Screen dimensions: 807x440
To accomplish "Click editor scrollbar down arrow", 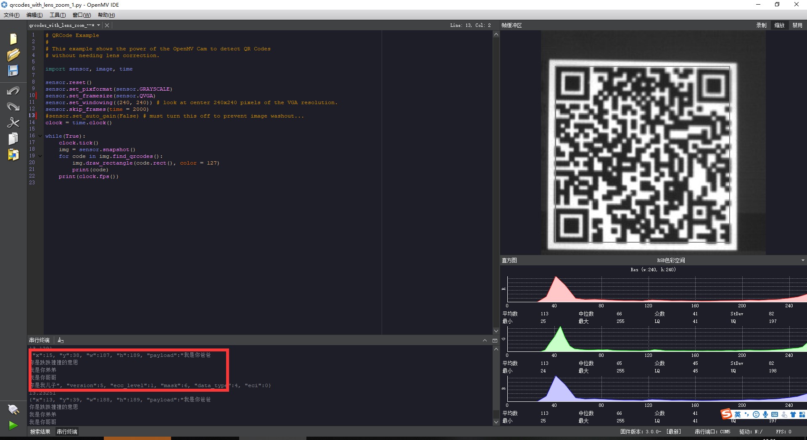I will click(x=496, y=331).
